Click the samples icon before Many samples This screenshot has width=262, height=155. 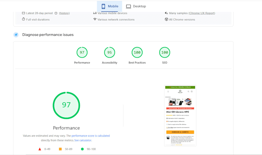point(166,13)
